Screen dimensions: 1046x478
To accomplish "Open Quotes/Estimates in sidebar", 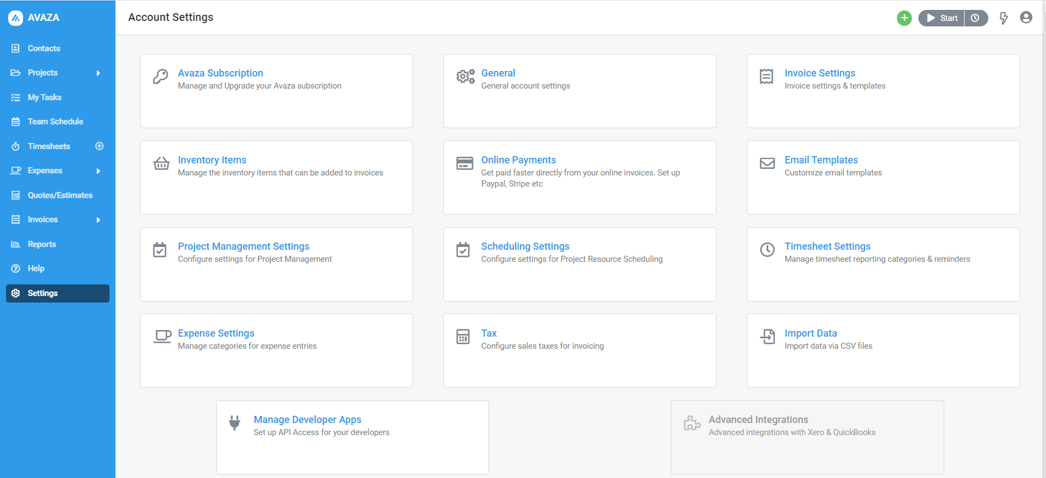I will coord(60,195).
